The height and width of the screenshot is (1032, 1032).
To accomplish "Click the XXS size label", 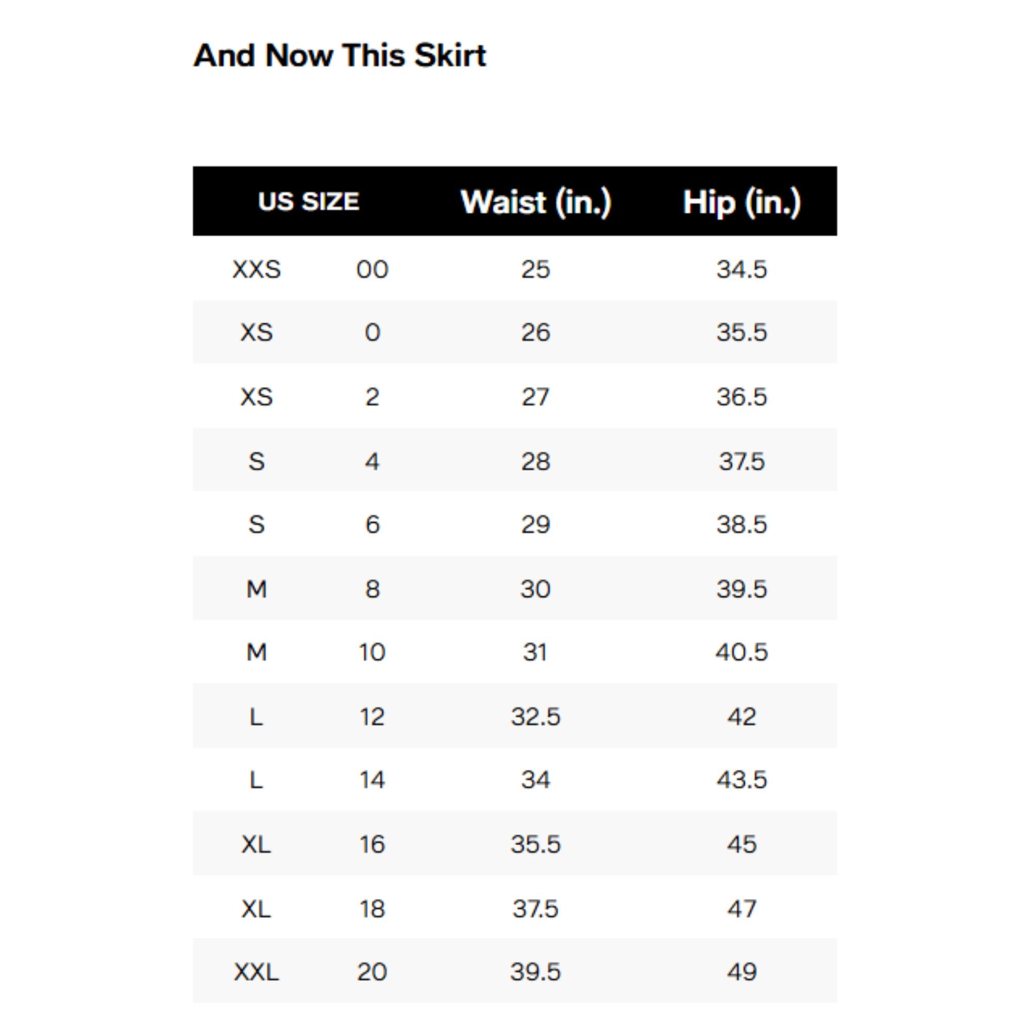I will 256,269.
